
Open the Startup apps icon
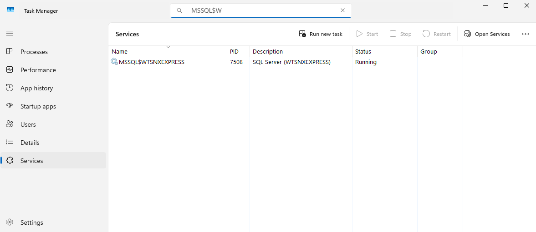[10, 106]
